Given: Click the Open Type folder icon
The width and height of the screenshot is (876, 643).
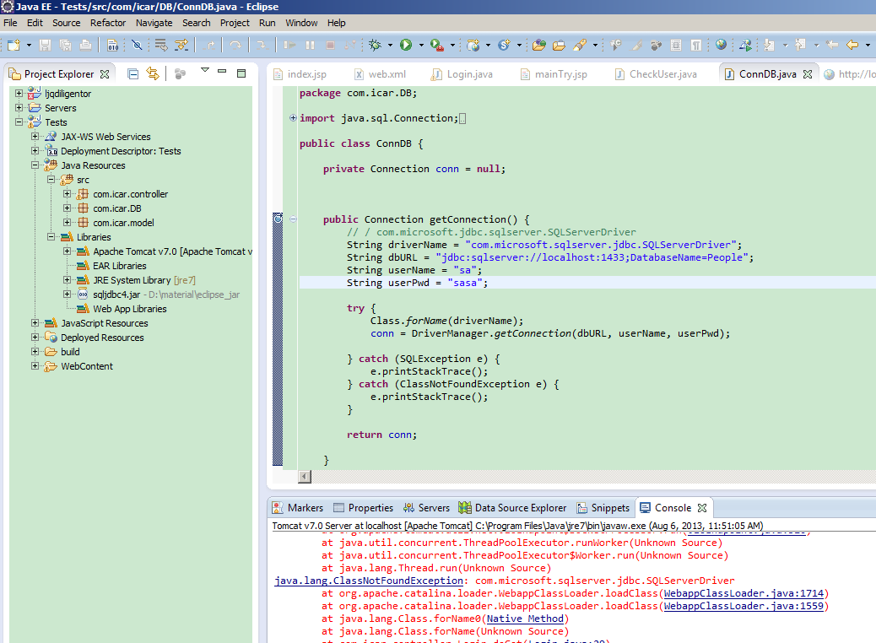Looking at the screenshot, I should 539,46.
